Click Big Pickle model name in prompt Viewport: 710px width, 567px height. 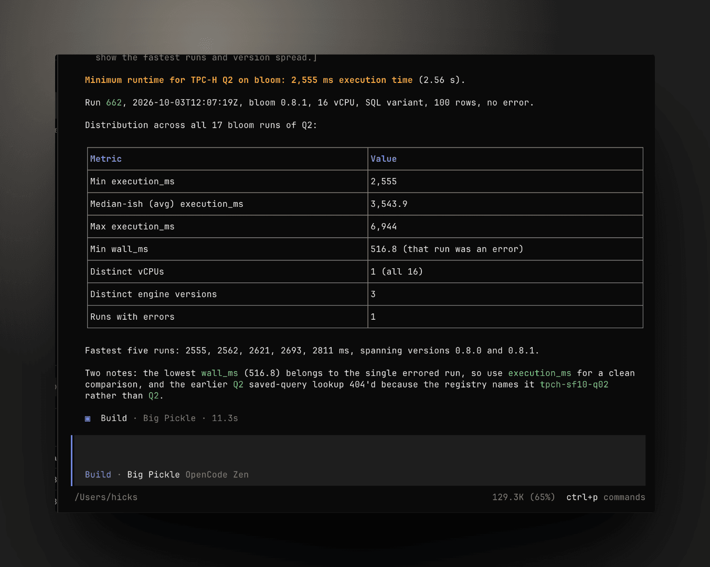click(x=153, y=475)
